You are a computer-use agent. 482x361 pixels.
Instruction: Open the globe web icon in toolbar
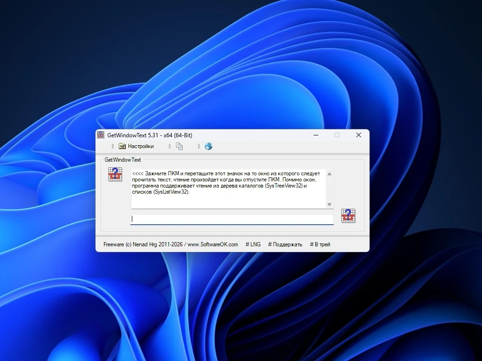(209, 146)
